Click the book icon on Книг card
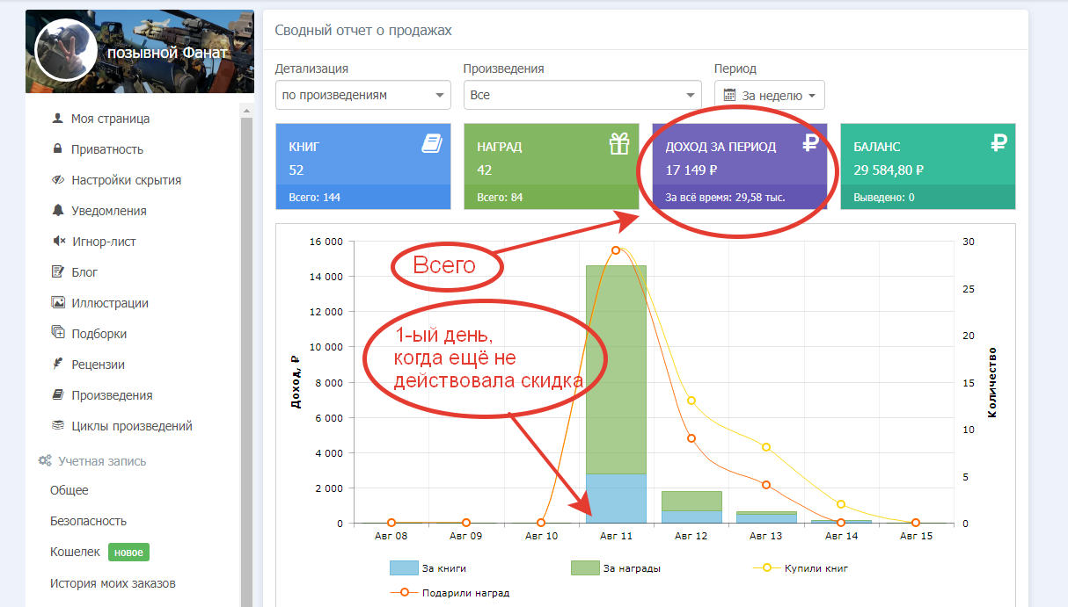The height and width of the screenshot is (607, 1068). pos(431,144)
